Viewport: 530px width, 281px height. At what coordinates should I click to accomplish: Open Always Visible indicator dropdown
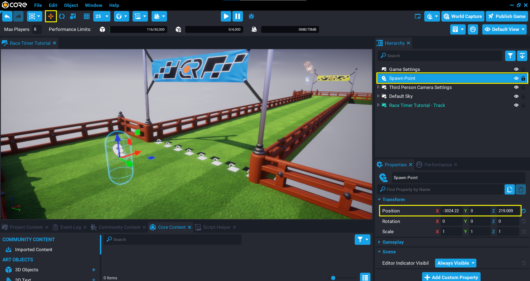(x=455, y=263)
